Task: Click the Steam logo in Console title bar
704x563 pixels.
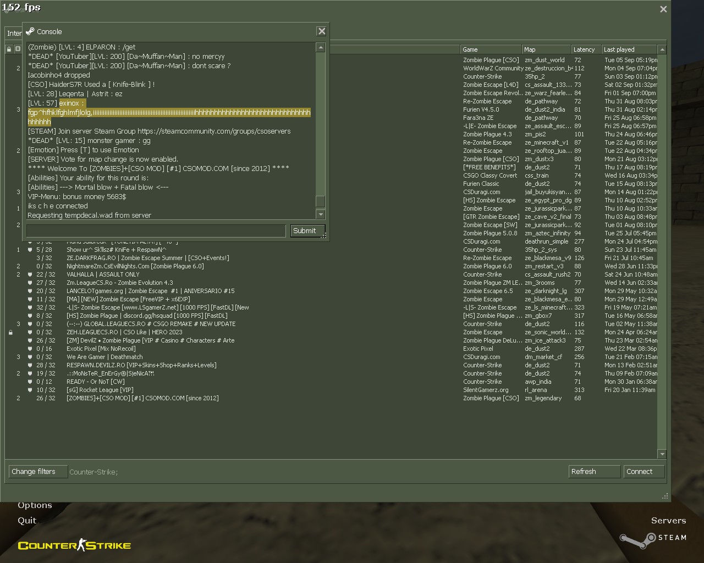Action: [x=30, y=31]
